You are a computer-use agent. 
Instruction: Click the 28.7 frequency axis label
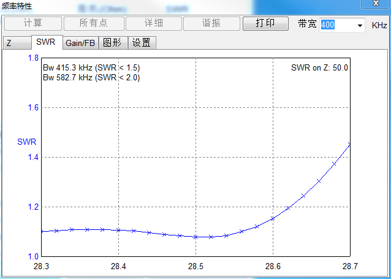click(x=350, y=266)
